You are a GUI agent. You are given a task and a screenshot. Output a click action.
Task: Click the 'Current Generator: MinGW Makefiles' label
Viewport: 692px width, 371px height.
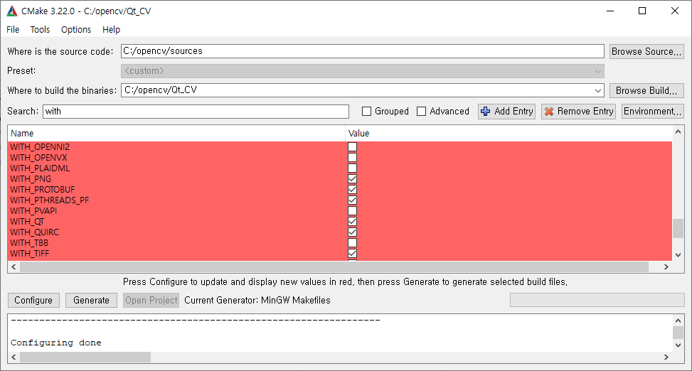(257, 301)
